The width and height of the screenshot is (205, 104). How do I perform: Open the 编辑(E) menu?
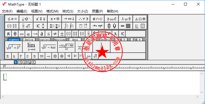click(x=22, y=11)
